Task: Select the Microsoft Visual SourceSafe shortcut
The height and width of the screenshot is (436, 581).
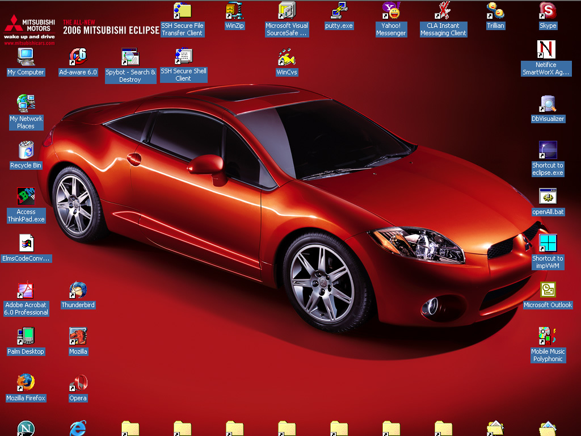Action: (x=287, y=11)
